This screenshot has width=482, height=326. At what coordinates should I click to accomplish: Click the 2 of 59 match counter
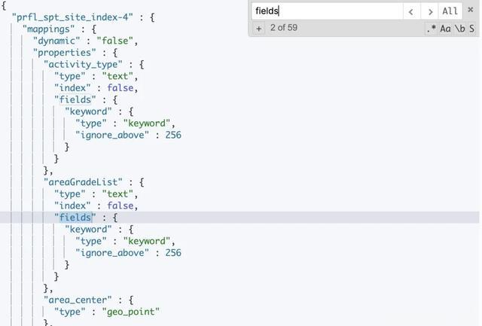click(284, 28)
